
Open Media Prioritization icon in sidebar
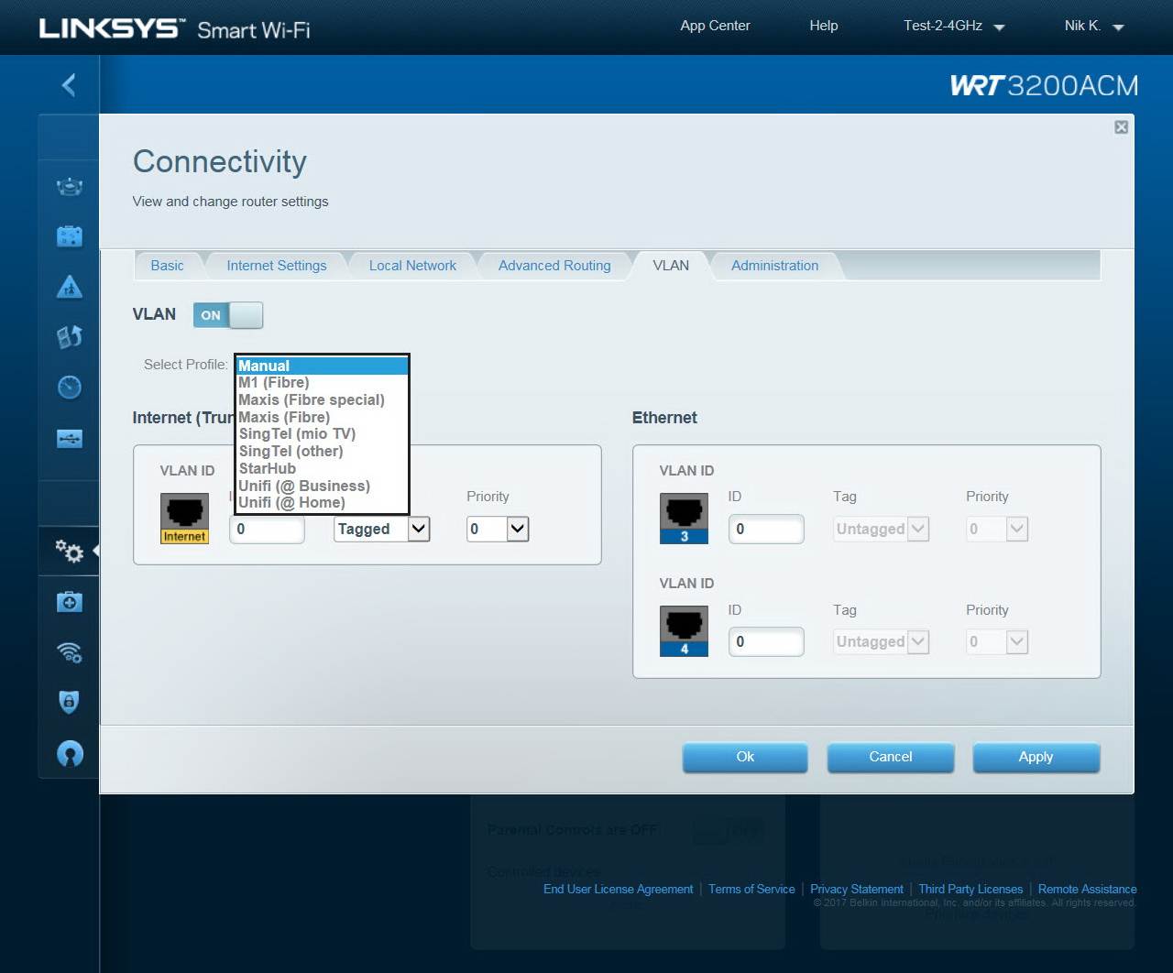(x=70, y=337)
